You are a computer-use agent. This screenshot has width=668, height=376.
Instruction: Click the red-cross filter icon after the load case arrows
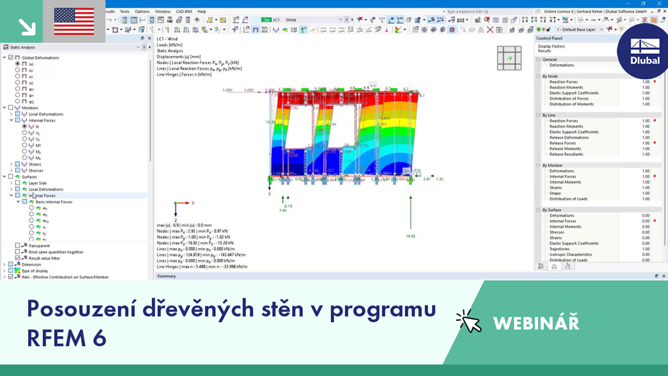pos(361,20)
